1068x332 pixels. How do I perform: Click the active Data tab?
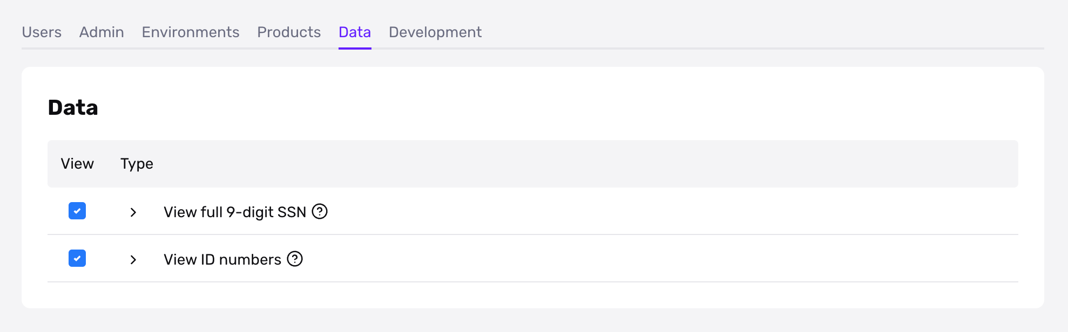[x=355, y=32]
